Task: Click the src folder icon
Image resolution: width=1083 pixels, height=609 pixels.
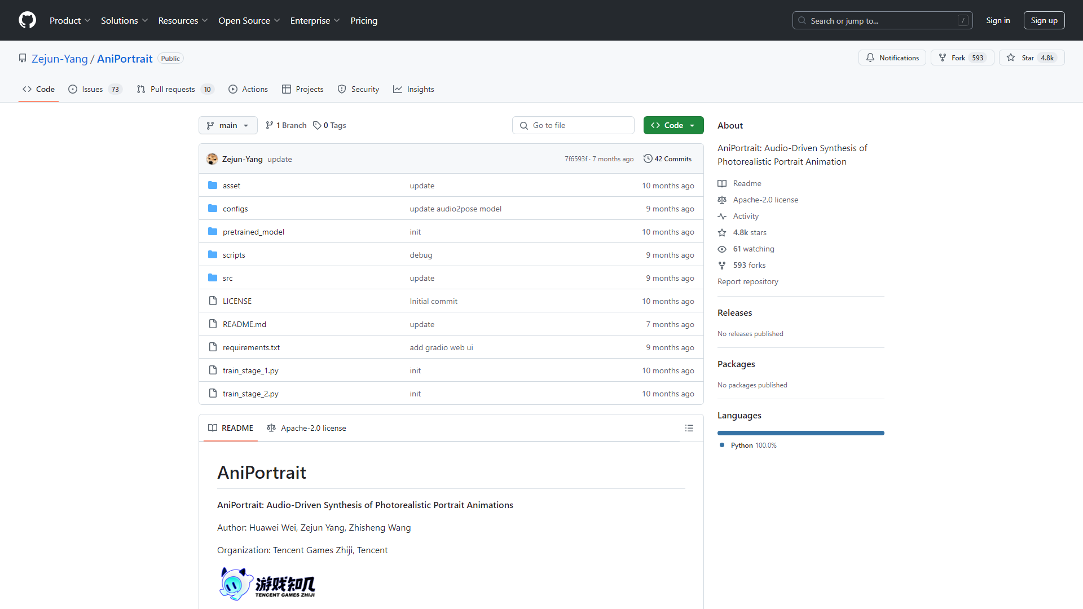Action: (213, 278)
